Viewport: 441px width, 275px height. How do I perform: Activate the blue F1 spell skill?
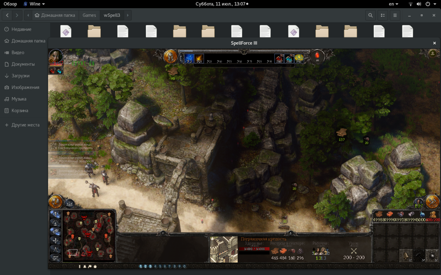189,58
